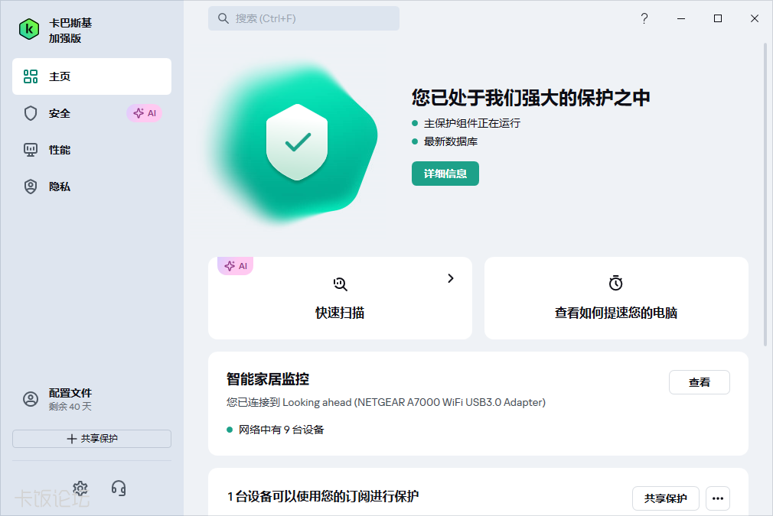Click the quick scan magnifier icon
Viewport: 773px width, 516px height.
[x=341, y=284]
